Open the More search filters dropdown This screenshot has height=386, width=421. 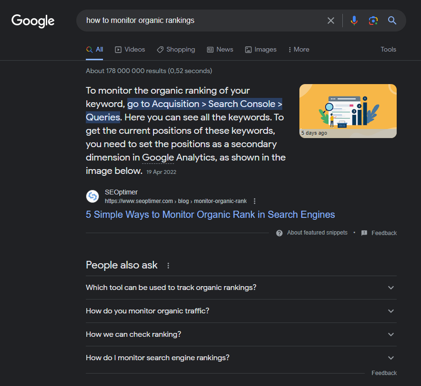point(298,50)
